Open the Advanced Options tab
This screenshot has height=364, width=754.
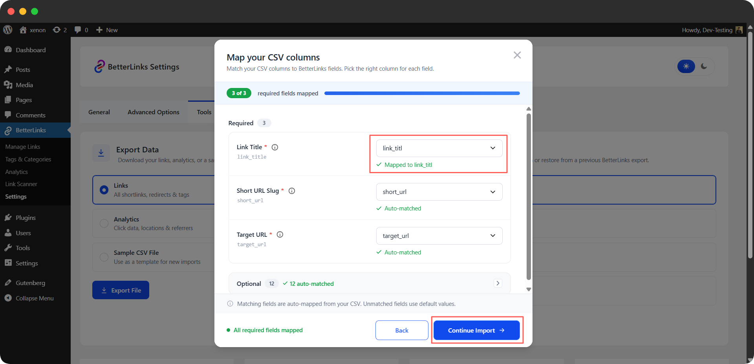coord(153,112)
